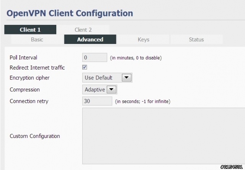245x170 pixels.
Task: Click the Custom Configuration label
Action: (35, 136)
